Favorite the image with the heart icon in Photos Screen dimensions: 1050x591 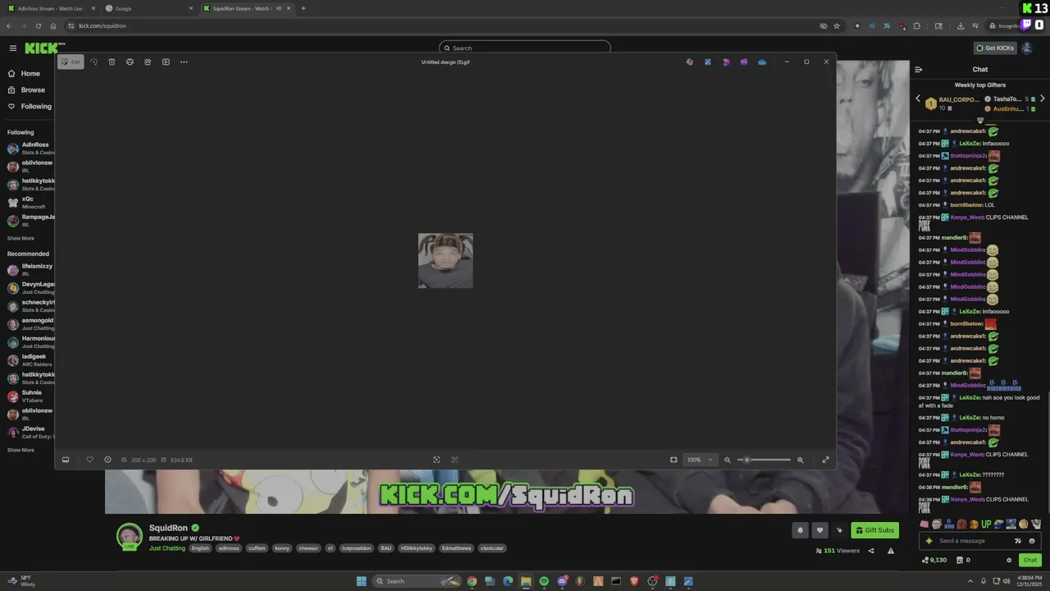(89, 460)
